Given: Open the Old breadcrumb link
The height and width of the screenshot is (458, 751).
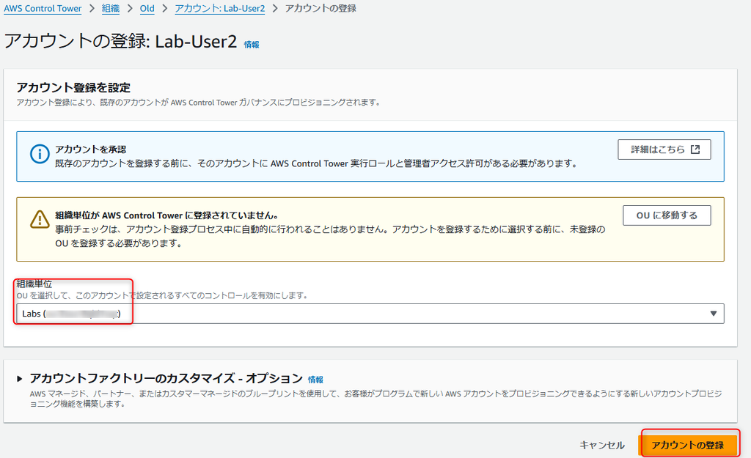Looking at the screenshot, I should click(147, 9).
